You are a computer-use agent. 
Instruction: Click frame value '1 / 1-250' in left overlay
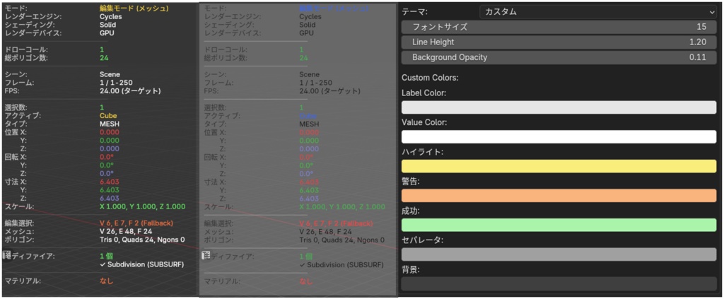pos(117,83)
